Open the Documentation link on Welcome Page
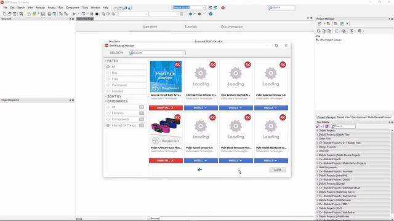Screen dimensions: 394x221 click(232, 27)
